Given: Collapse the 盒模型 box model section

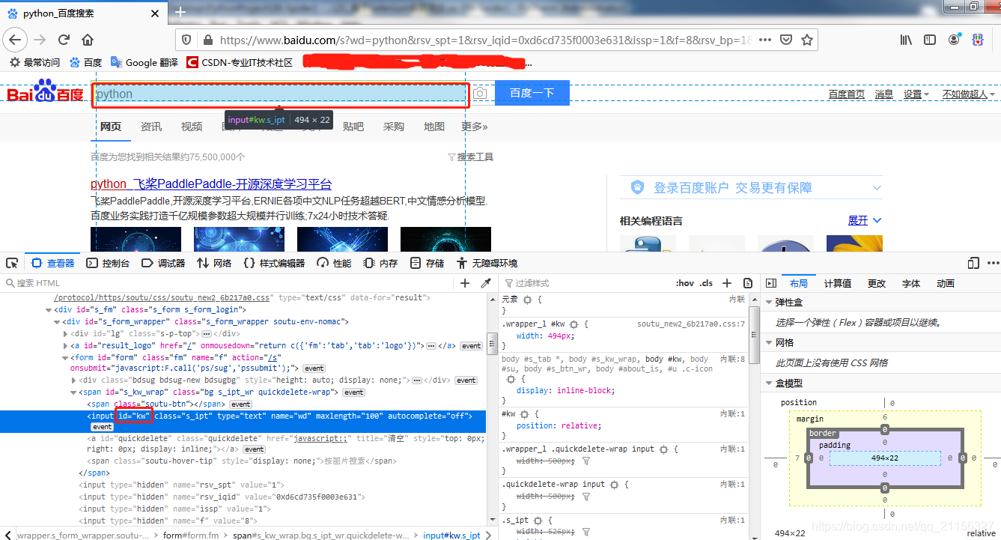Looking at the screenshot, I should click(768, 383).
